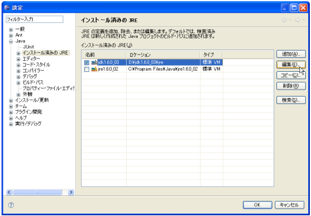Select the チーム tree item label
This screenshot has width=311, height=216.
(21, 106)
